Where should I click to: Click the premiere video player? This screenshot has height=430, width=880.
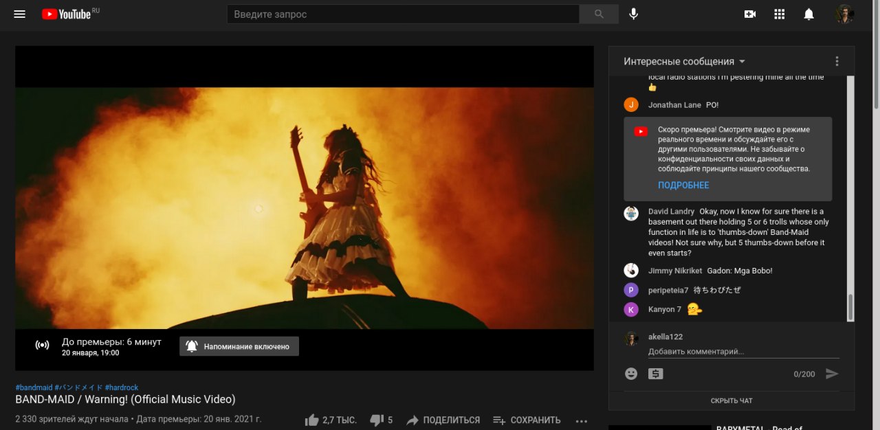(305, 208)
